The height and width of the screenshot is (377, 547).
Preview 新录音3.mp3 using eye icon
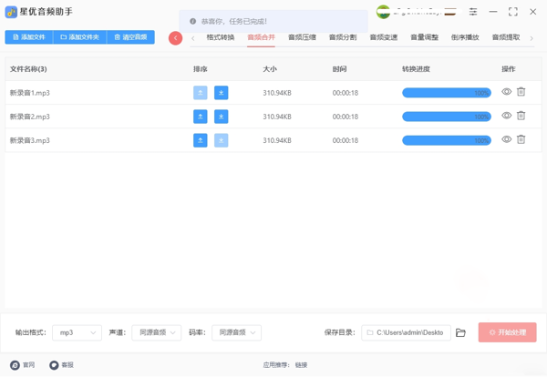pyautogui.click(x=507, y=139)
